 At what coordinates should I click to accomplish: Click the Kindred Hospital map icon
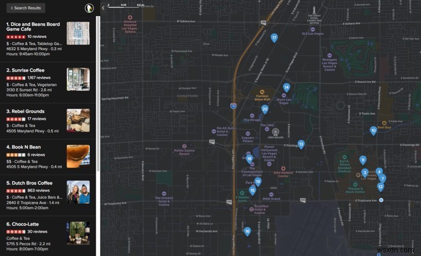pos(130,17)
